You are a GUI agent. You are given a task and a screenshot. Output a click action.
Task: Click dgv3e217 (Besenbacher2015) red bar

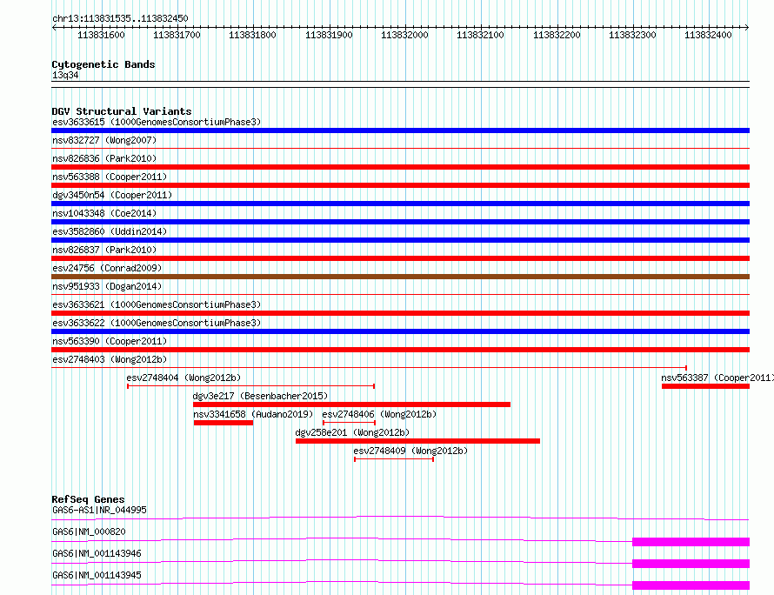pos(351,404)
